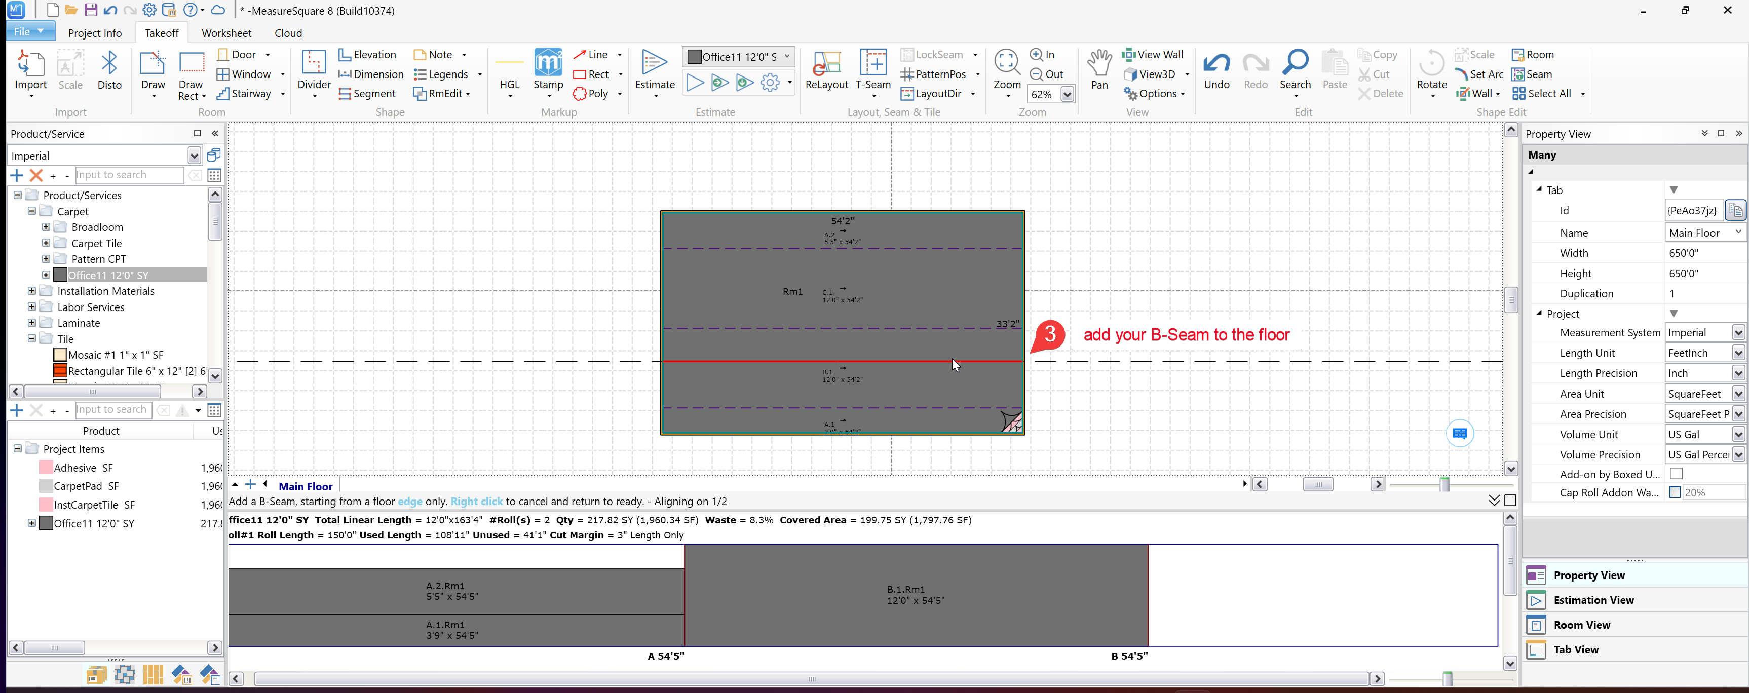Open the Estimation View panel

(x=1593, y=600)
